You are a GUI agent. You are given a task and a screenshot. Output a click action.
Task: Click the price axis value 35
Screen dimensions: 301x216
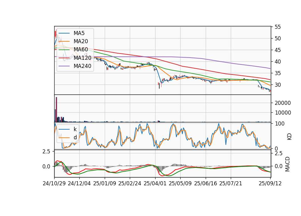pos(278,73)
